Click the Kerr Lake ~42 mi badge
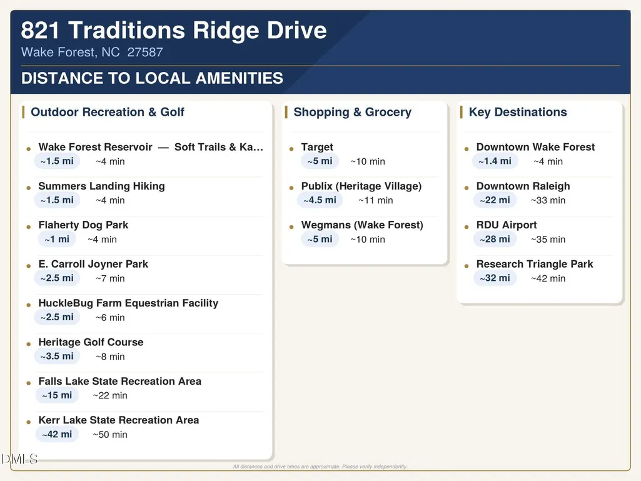641x481 pixels. pos(57,434)
